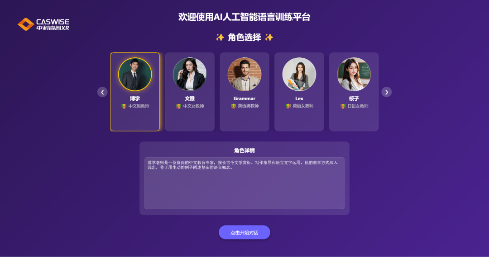Click the 角色选择 heading

[244, 37]
